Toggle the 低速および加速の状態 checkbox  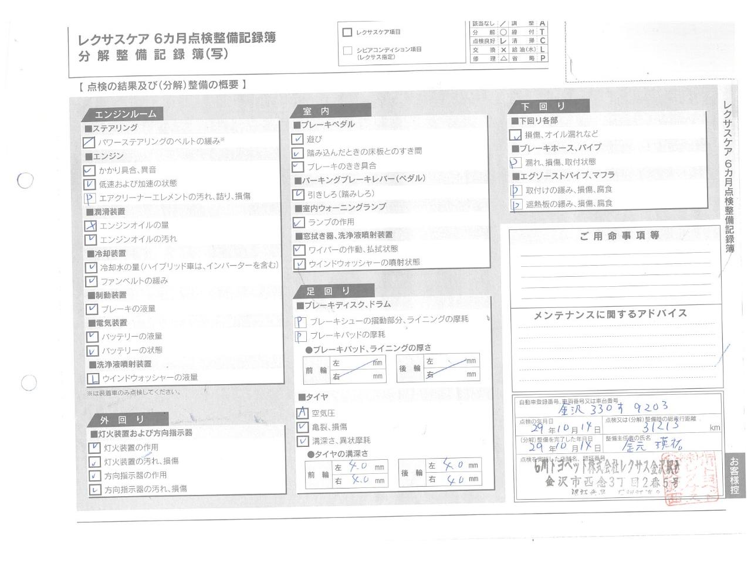pos(89,184)
